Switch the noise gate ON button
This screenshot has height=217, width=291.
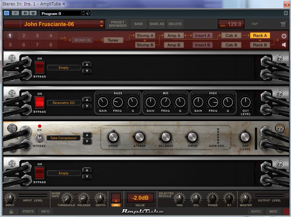[x=116, y=205]
